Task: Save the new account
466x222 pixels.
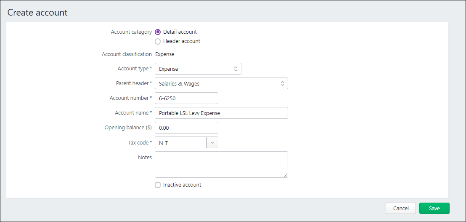Action: tap(434, 209)
